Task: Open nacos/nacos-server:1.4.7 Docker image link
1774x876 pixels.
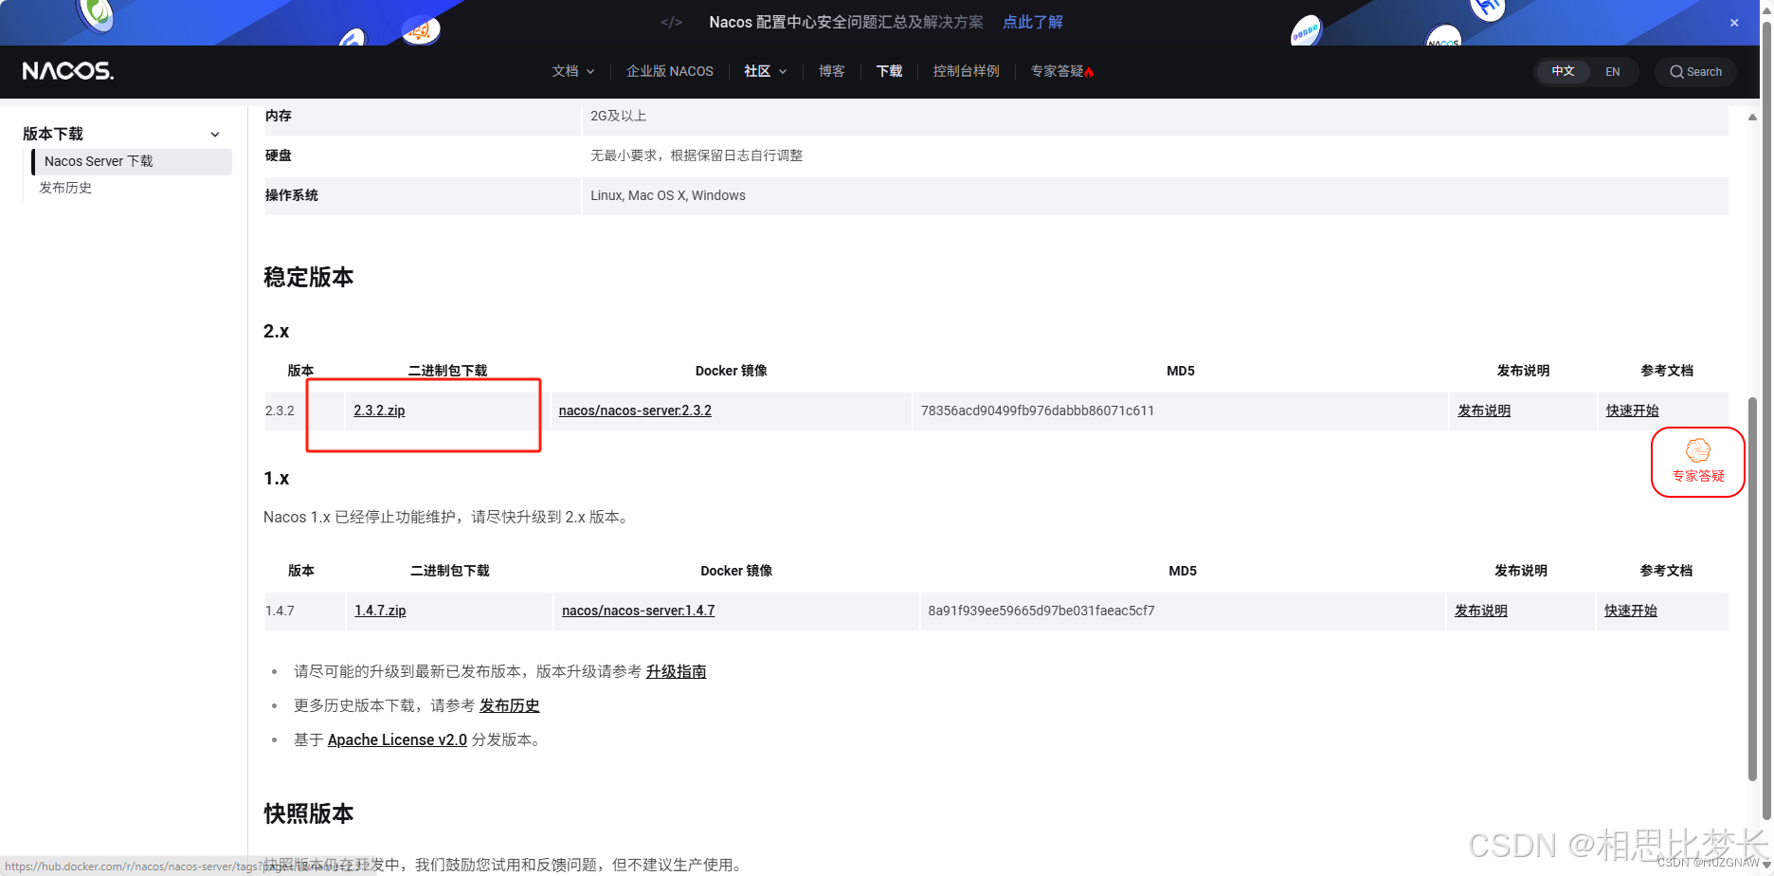Action: click(x=639, y=611)
